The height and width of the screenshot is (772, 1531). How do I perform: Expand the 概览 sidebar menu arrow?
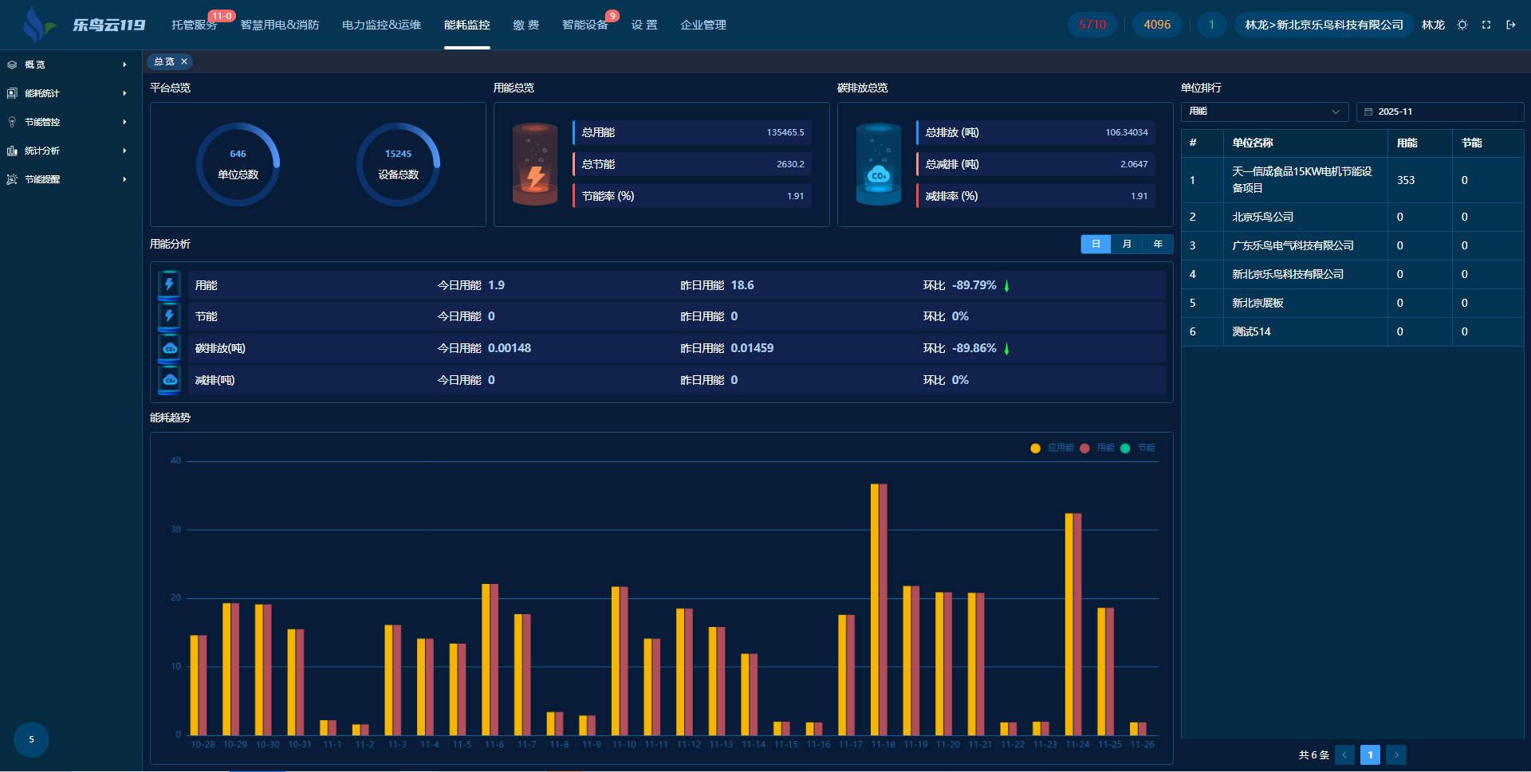[x=124, y=65]
